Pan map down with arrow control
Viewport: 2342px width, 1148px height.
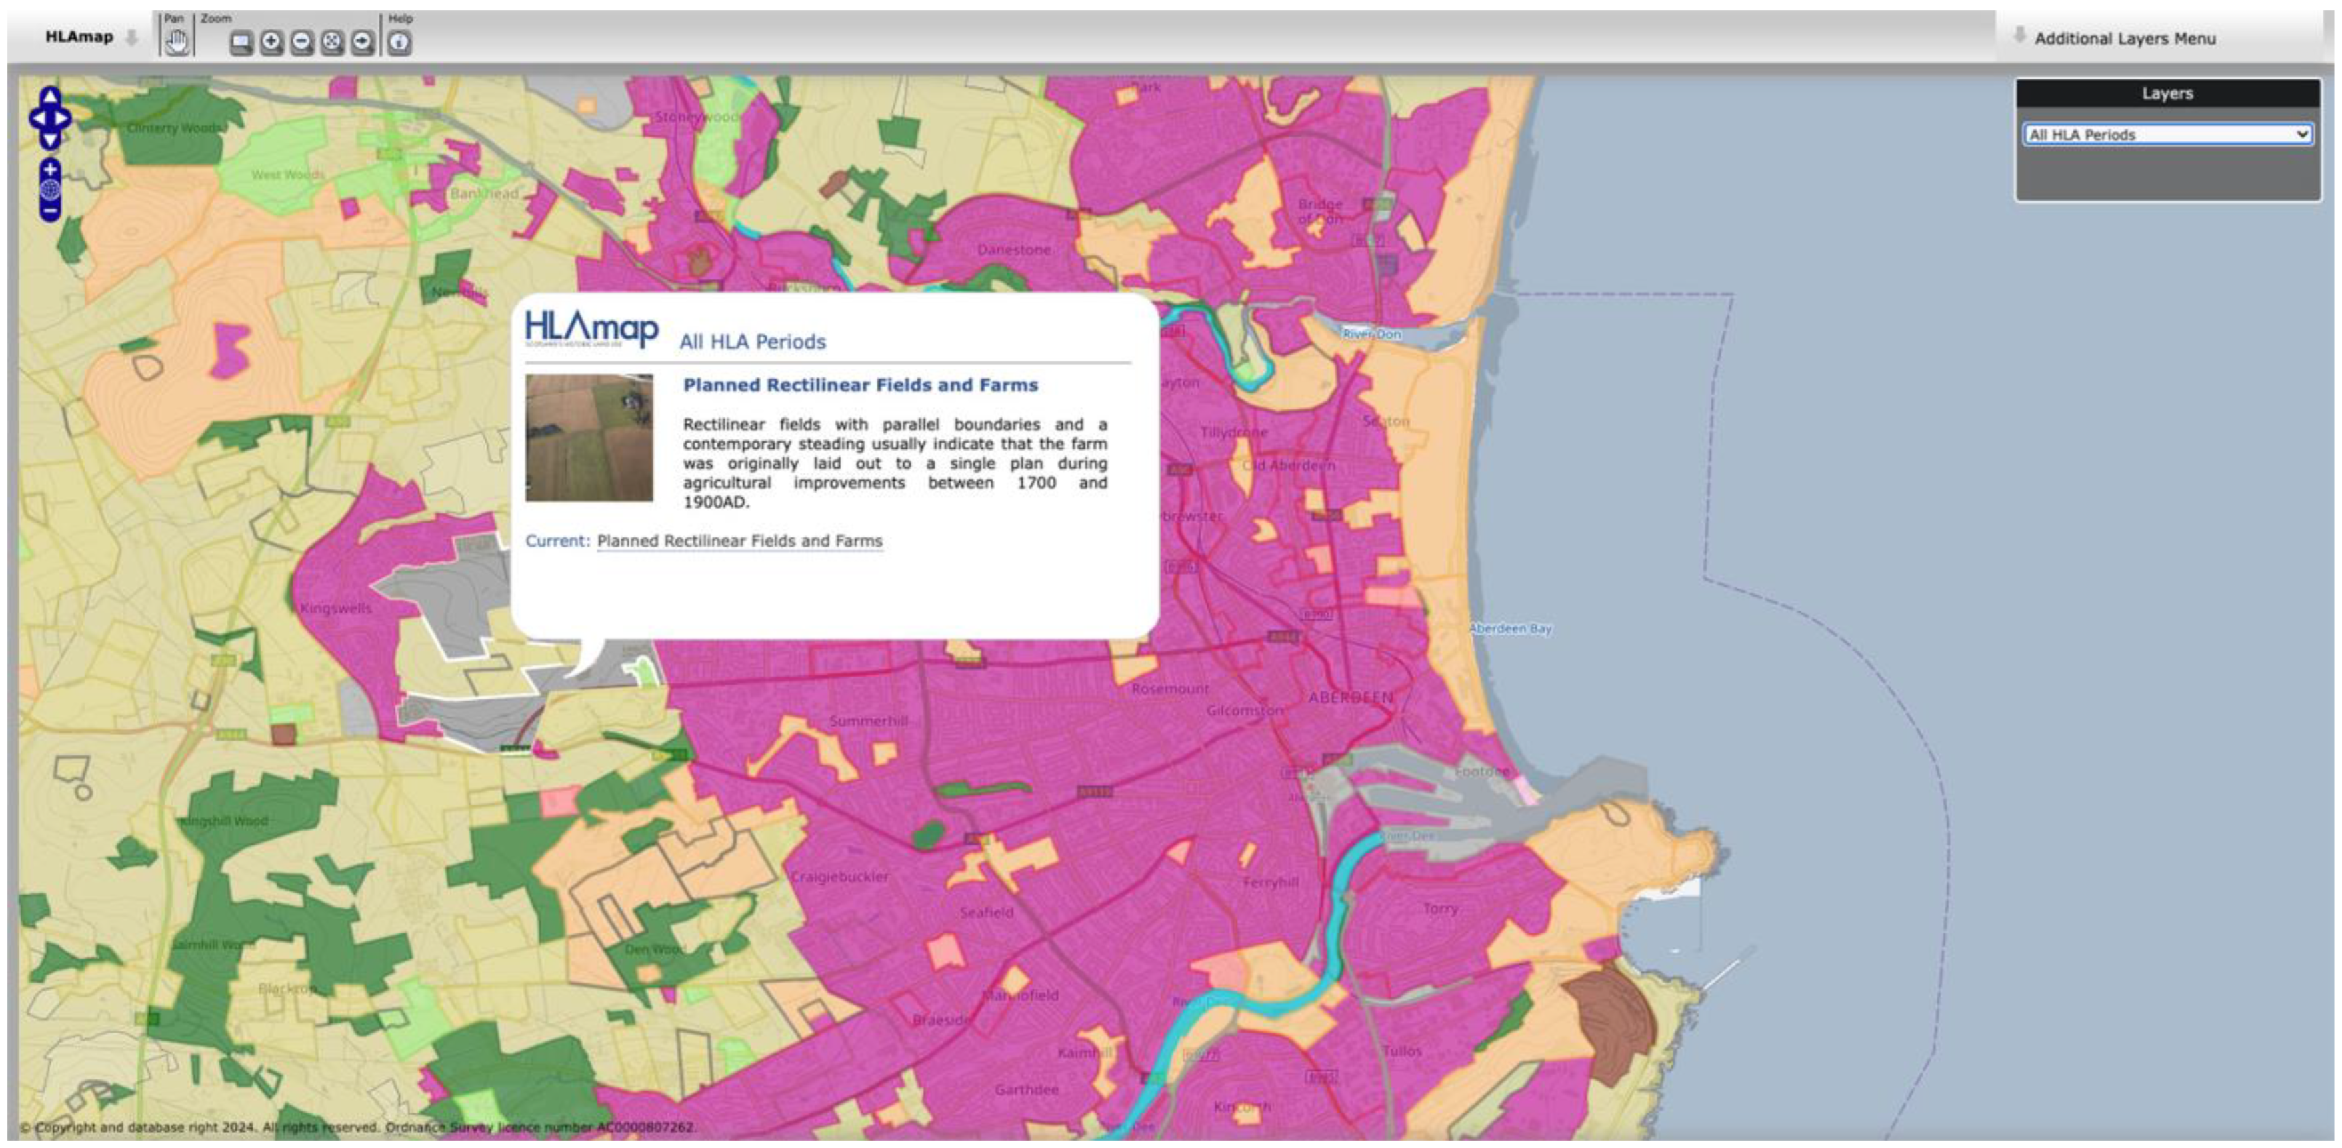pos(50,140)
